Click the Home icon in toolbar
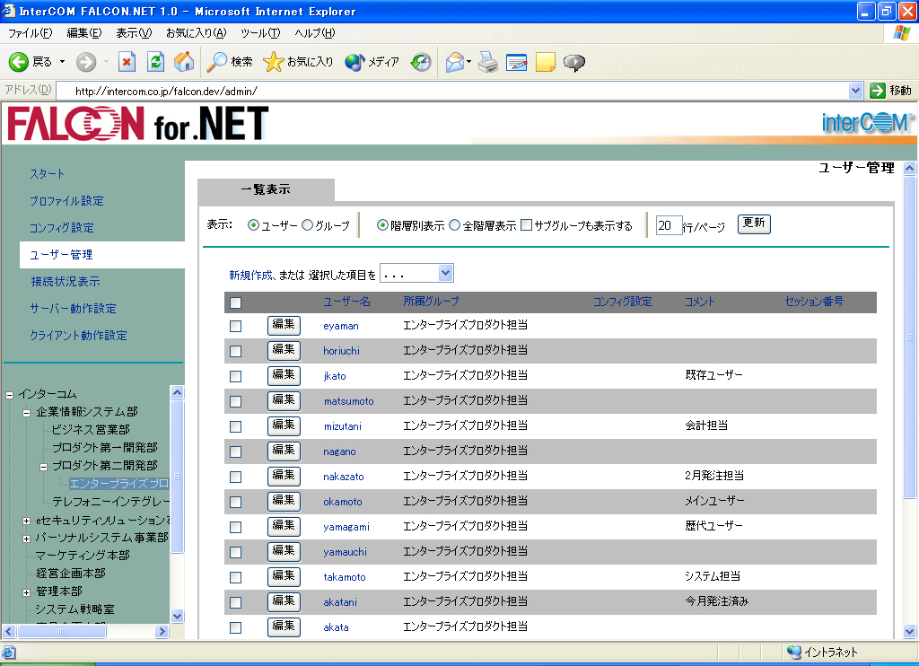The width and height of the screenshot is (919, 666). [x=183, y=62]
